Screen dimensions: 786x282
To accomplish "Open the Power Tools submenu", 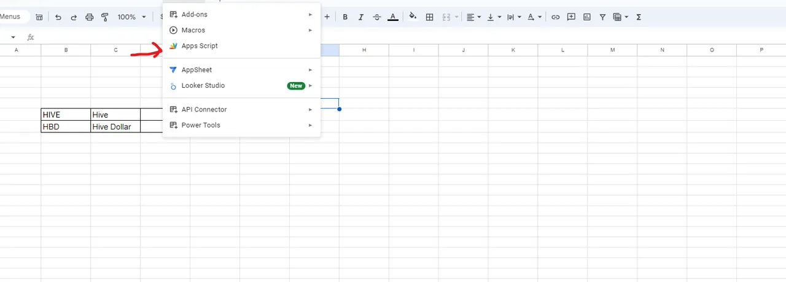I will pyautogui.click(x=241, y=125).
